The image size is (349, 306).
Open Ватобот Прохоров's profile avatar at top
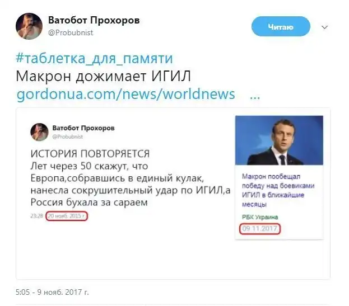pos(29,26)
